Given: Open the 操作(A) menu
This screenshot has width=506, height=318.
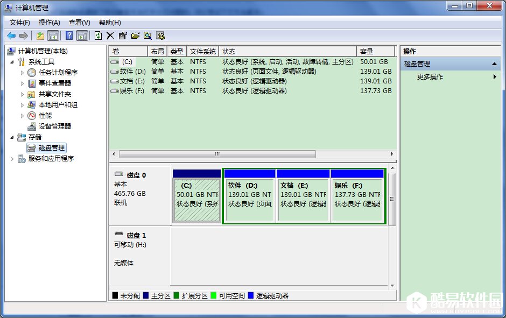Looking at the screenshot, I should pyautogui.click(x=49, y=22).
